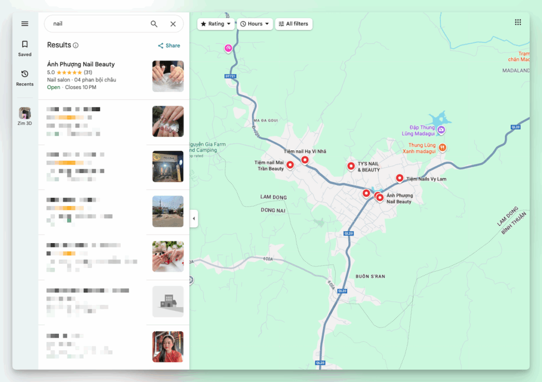Select the TY'S NAIL & BEAUTY pin
The width and height of the screenshot is (542, 382).
[x=351, y=166]
